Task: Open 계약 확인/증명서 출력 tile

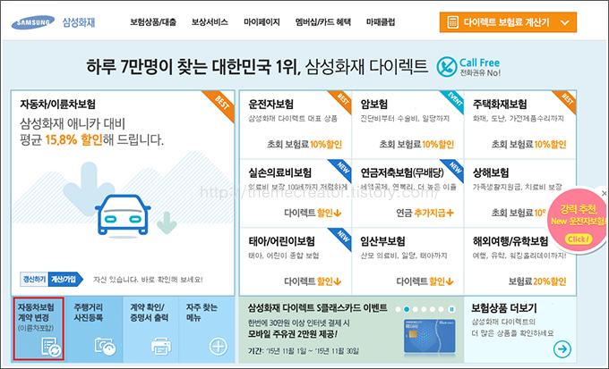Action: (150, 330)
